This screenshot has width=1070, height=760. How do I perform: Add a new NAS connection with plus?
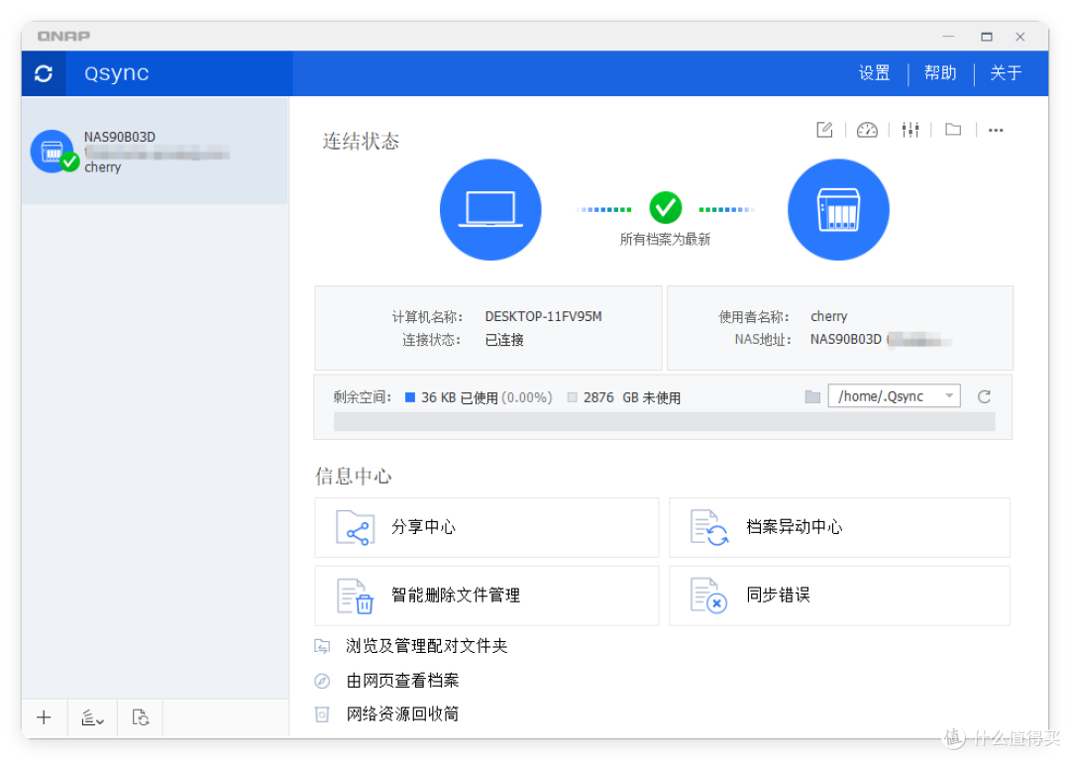(44, 717)
